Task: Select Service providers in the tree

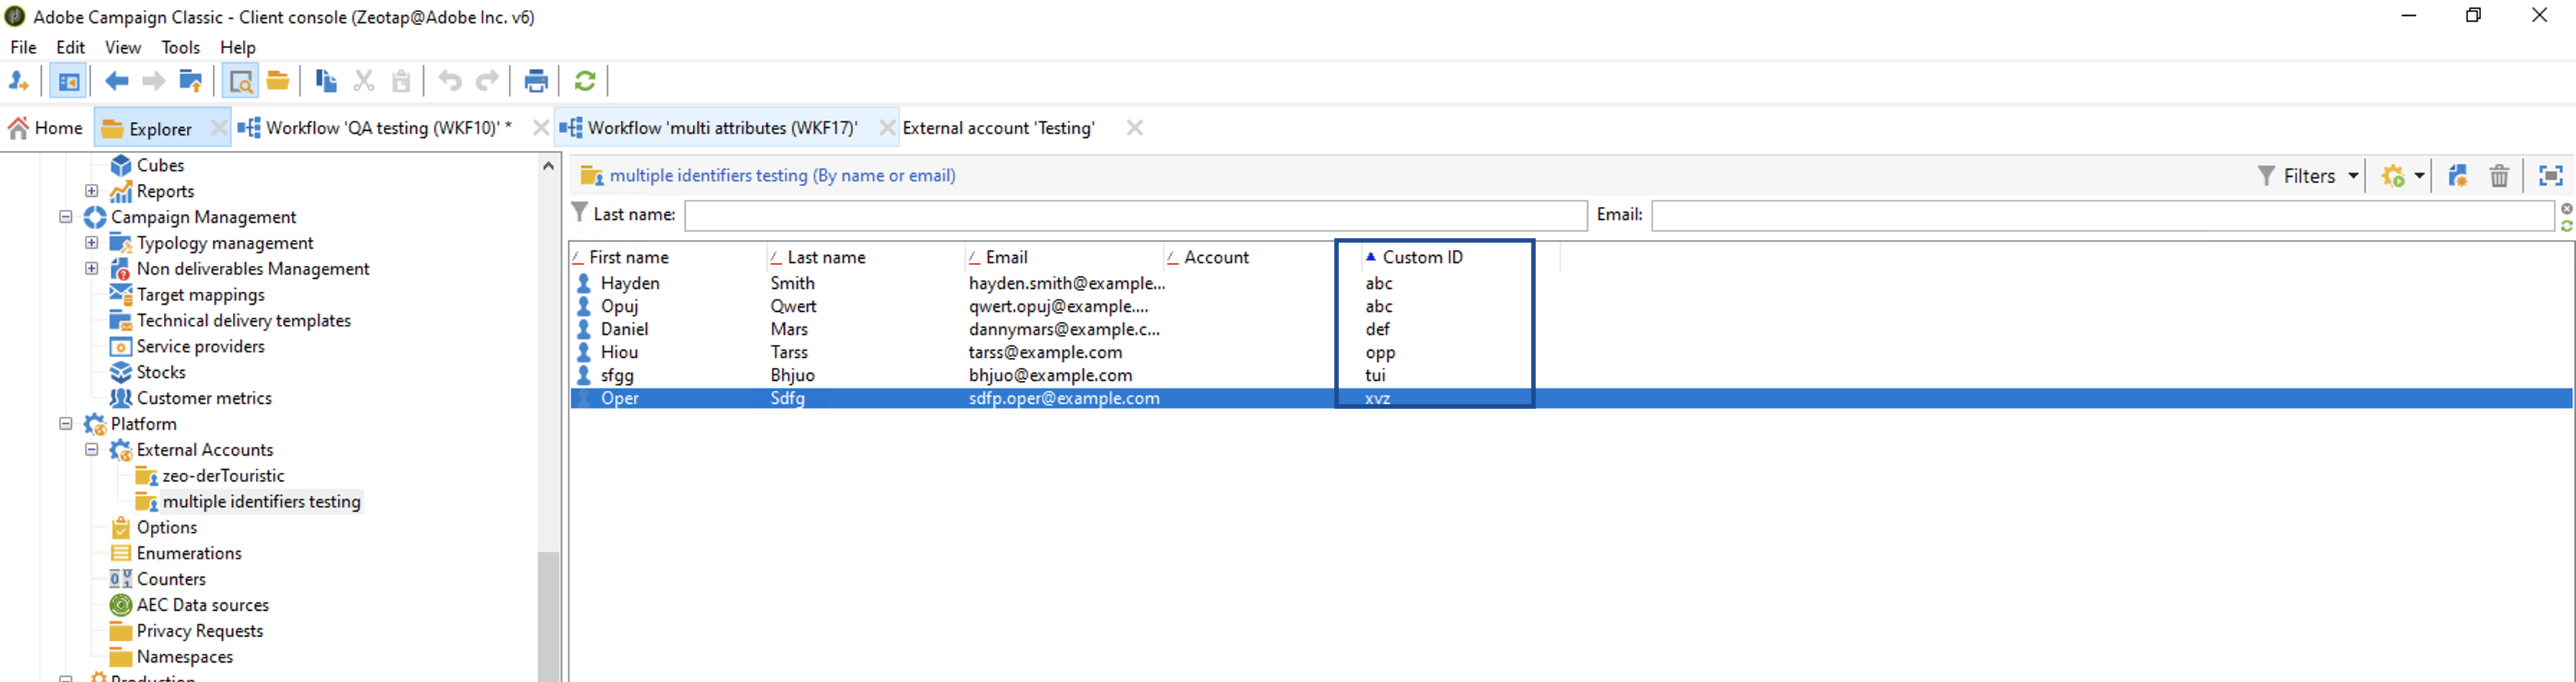Action: [x=200, y=346]
